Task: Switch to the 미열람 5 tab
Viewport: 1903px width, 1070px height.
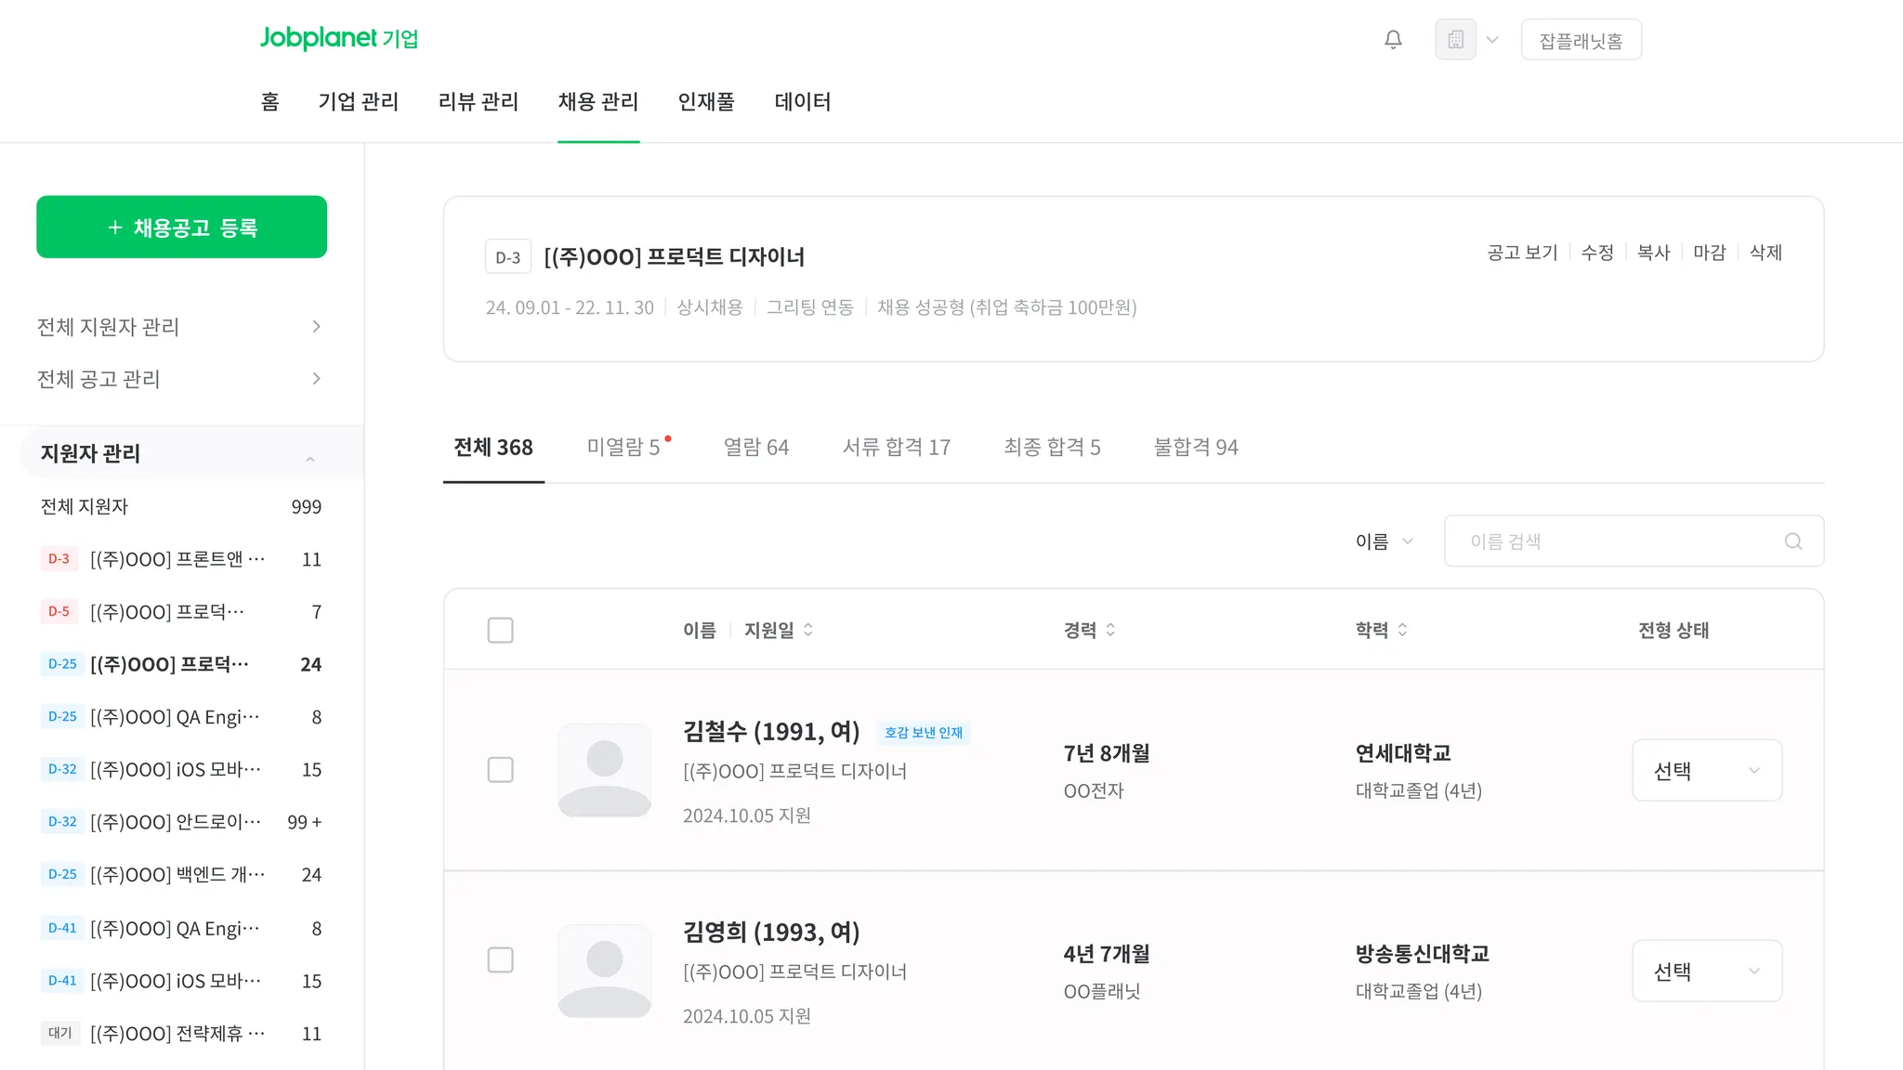Action: pos(623,448)
